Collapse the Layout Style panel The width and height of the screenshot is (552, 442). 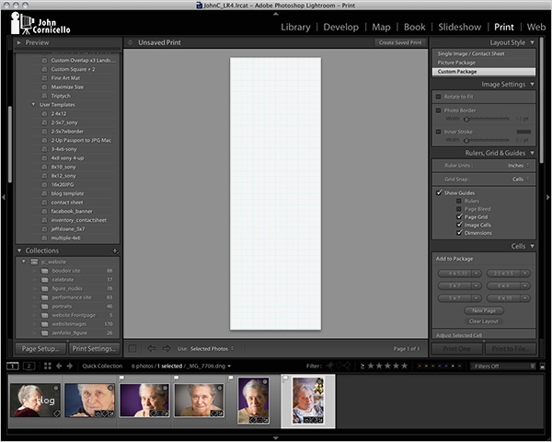[533, 42]
